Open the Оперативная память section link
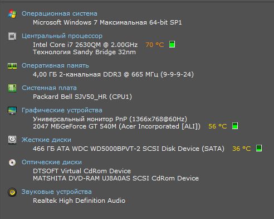Image resolution: width=274 pixels, height=219 pixels. coord(55,65)
